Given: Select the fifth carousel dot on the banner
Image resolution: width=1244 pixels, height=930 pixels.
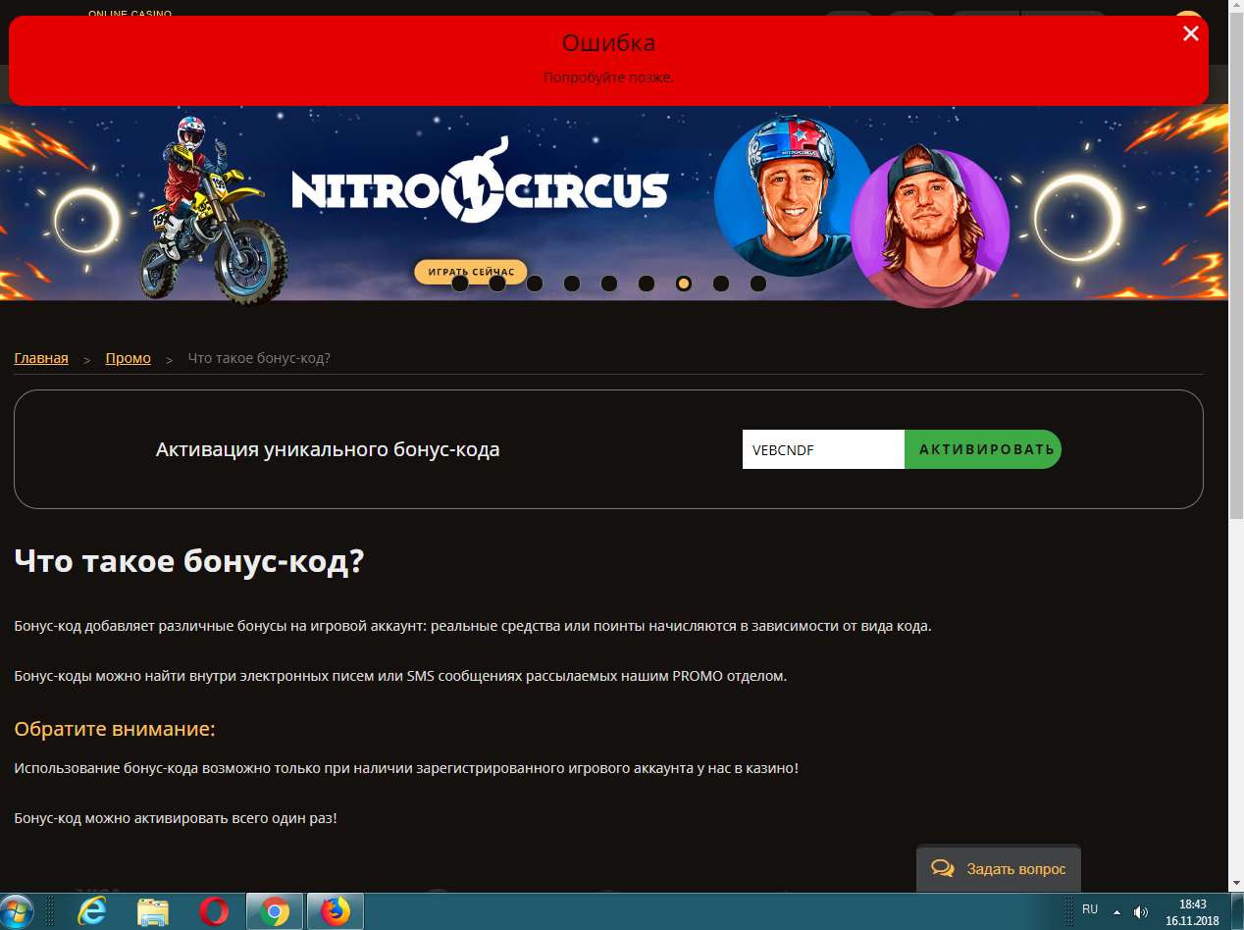Looking at the screenshot, I should point(609,284).
